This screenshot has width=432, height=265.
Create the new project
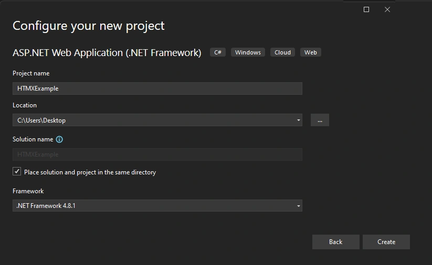pyautogui.click(x=386, y=242)
